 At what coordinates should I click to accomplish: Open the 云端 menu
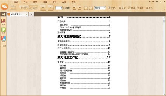point(64,2)
